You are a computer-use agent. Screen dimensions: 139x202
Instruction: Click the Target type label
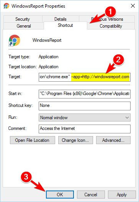click(19, 57)
